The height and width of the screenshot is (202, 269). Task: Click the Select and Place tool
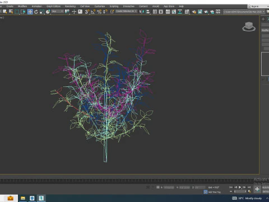(x=48, y=12)
